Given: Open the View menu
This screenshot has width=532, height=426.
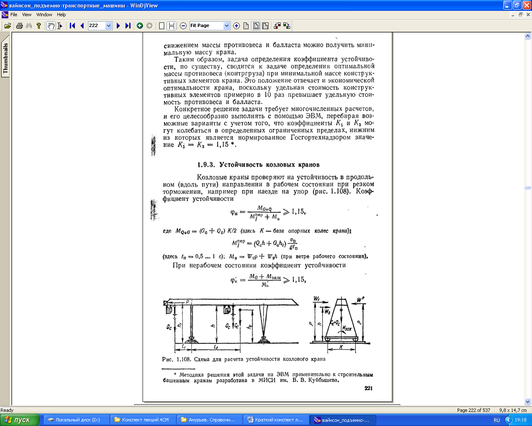Looking at the screenshot, I should point(27,15).
